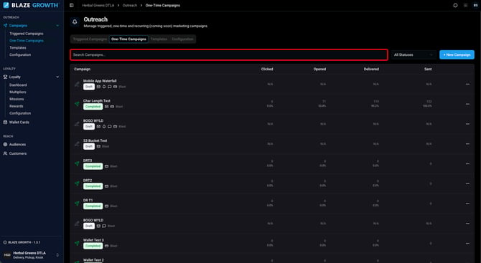481x263 pixels.
Task: Open the Wallet Cards sidebar link
Action: 19,122
